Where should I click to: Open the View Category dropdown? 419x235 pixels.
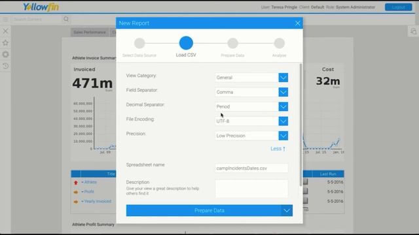[283, 78]
